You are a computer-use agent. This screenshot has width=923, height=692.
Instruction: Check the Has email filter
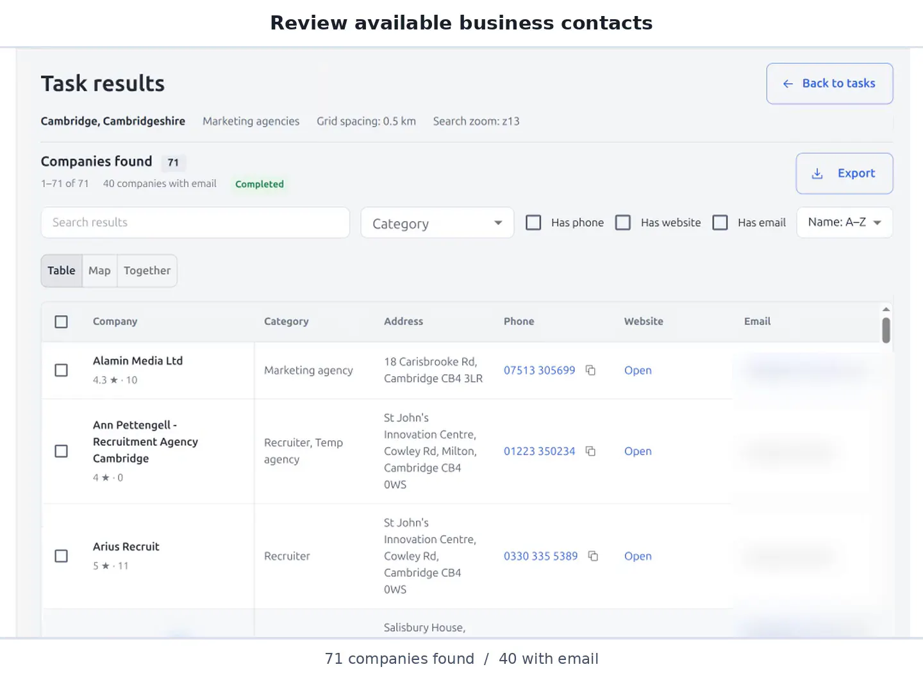click(720, 222)
